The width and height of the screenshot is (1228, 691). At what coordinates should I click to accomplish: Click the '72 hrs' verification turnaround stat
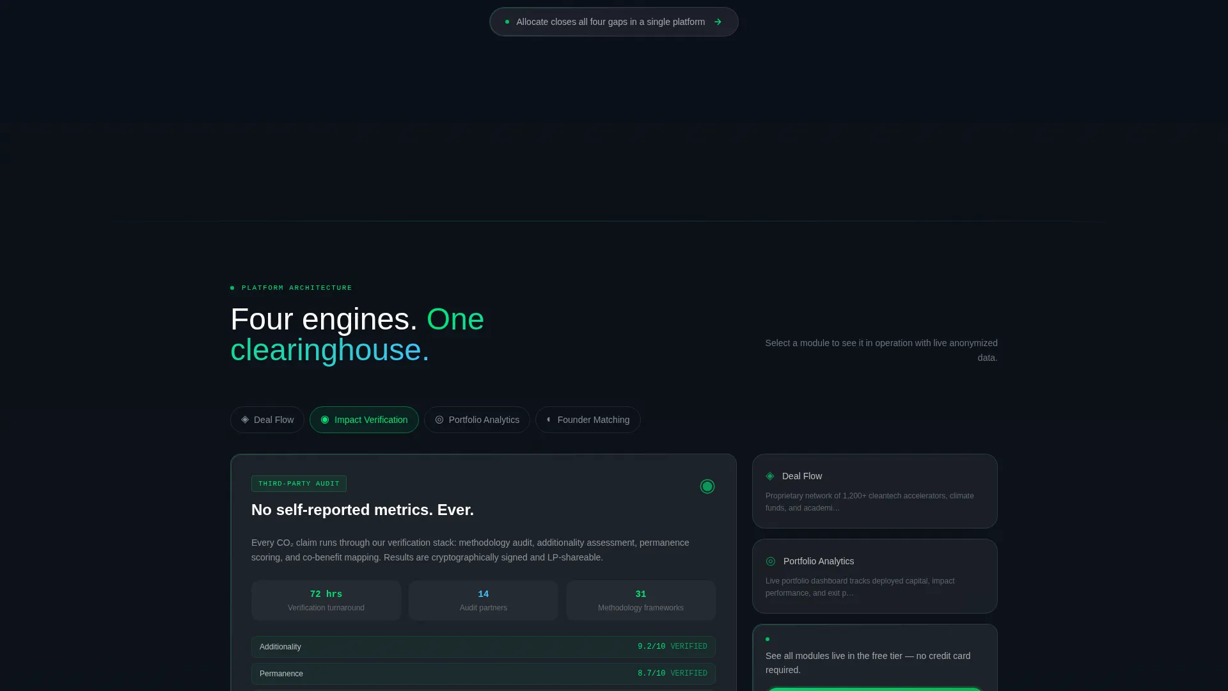pyautogui.click(x=326, y=600)
